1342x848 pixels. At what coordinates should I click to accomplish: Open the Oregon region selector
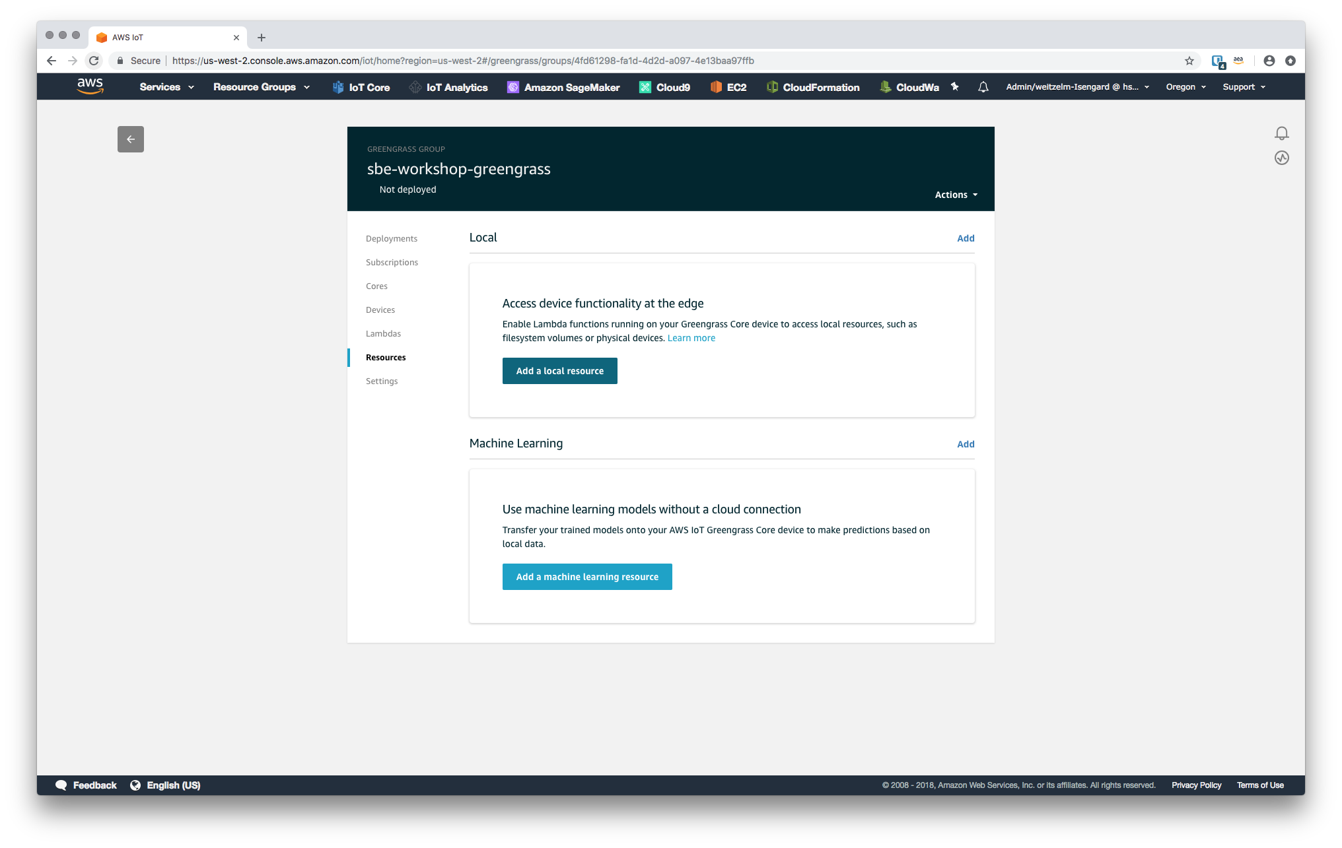click(x=1185, y=87)
